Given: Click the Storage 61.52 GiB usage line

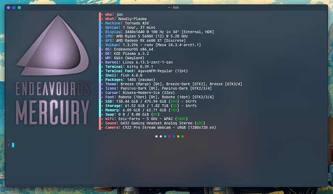Looking at the screenshot, I should [151, 106].
